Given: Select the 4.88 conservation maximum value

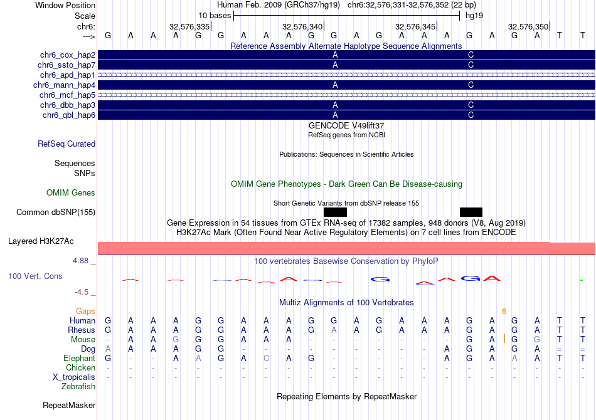Looking at the screenshot, I should 80,261.
